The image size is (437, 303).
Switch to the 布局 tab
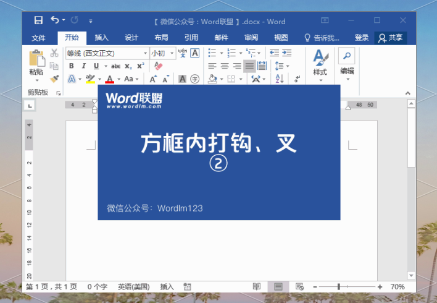click(161, 38)
